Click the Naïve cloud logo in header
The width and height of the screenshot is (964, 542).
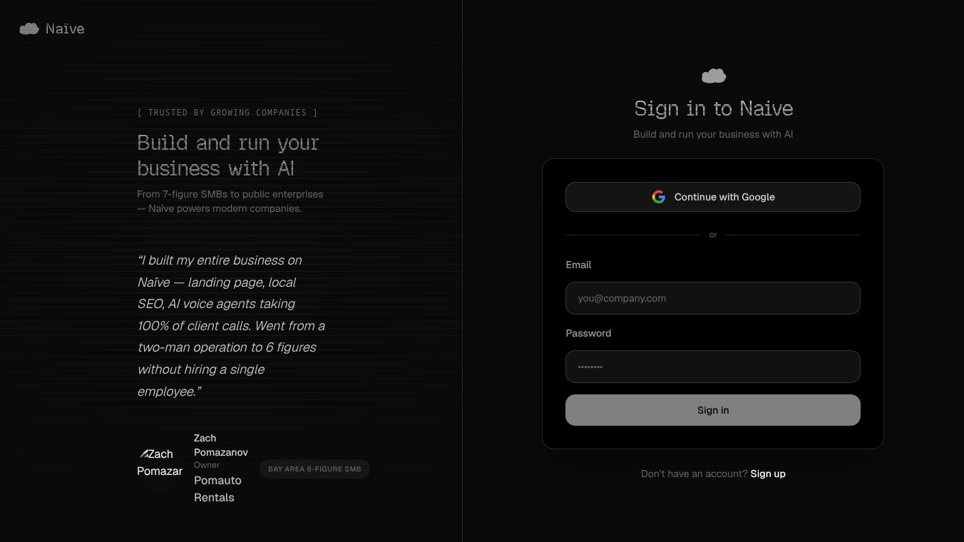point(29,29)
